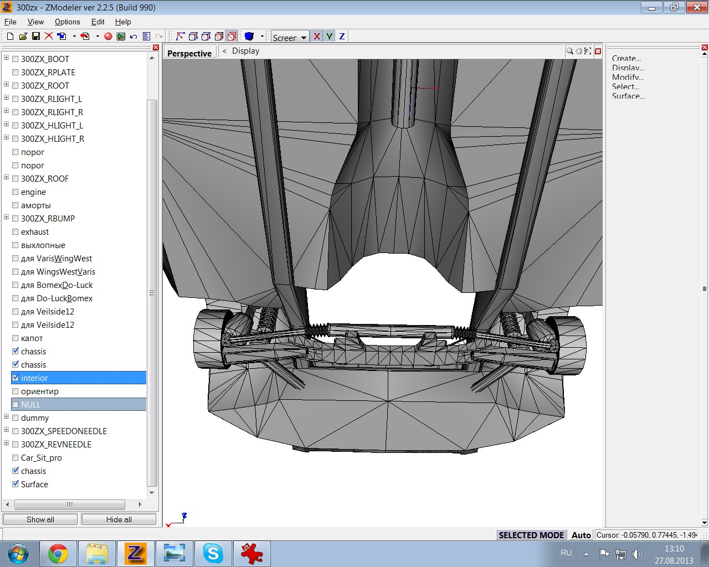The height and width of the screenshot is (567, 709).
Task: Click the red X delete icon in toolbar
Action: point(49,36)
